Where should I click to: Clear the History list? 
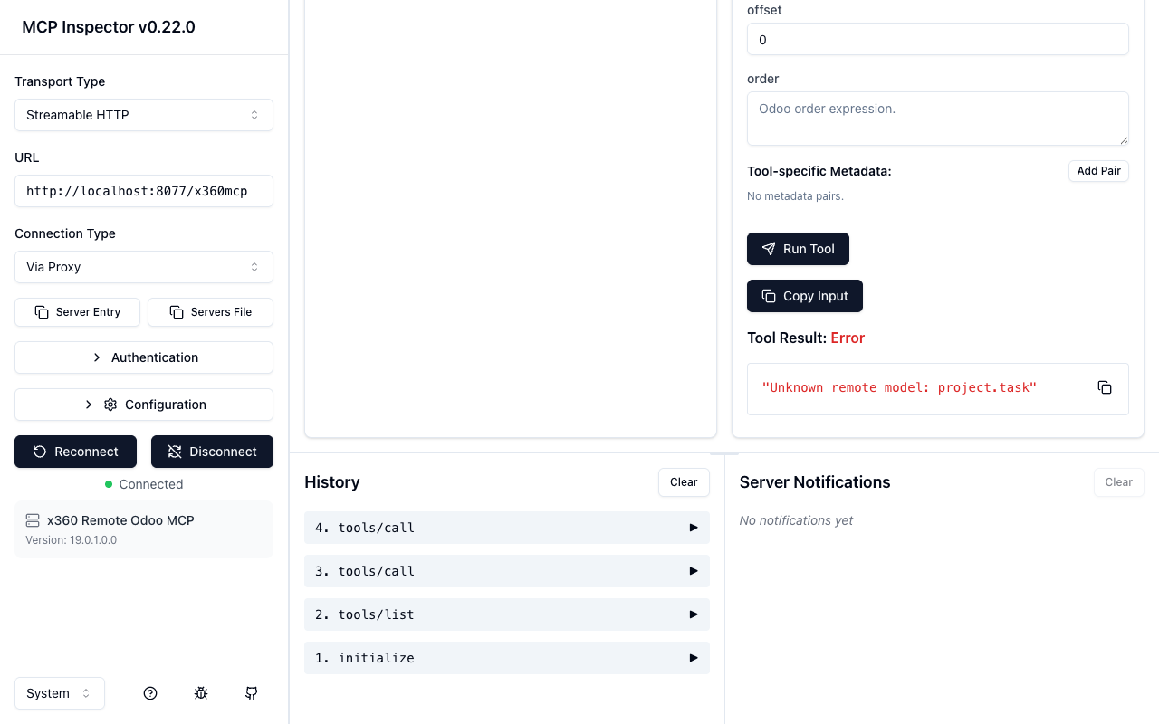click(684, 482)
